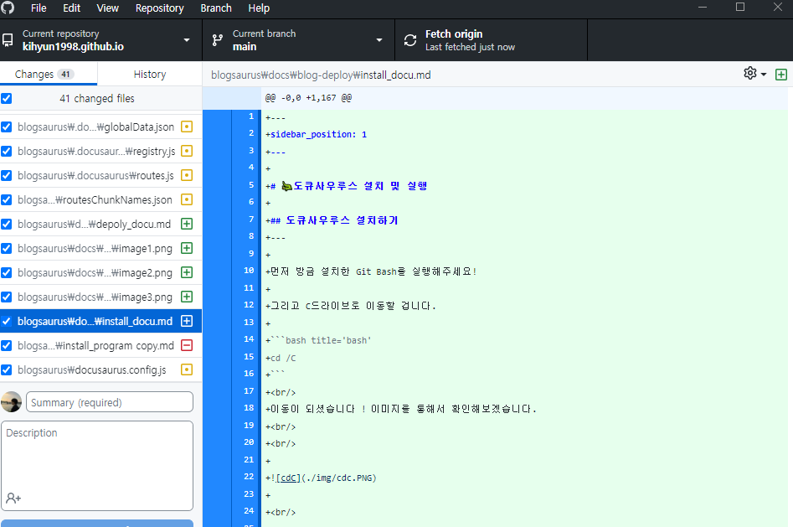Open the Repository menu

159,8
